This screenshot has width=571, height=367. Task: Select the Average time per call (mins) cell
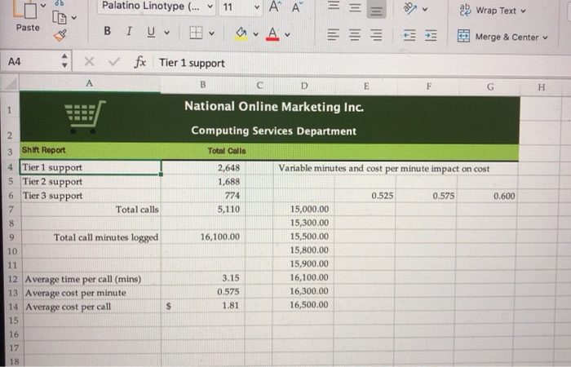click(91, 279)
